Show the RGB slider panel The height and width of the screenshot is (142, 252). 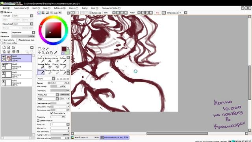point(43,13)
